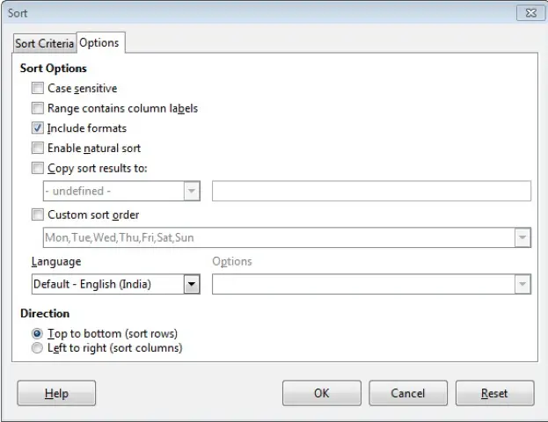548x422 pixels.
Task: Dismiss the dialog with the Cancel button
Action: 408,393
